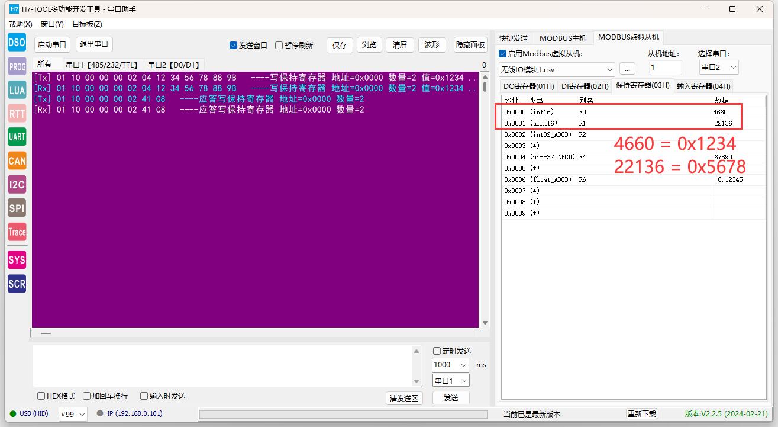Screen dimensions: 778x427
Task: Select the UART serial assistant icon
Action: pos(17,137)
